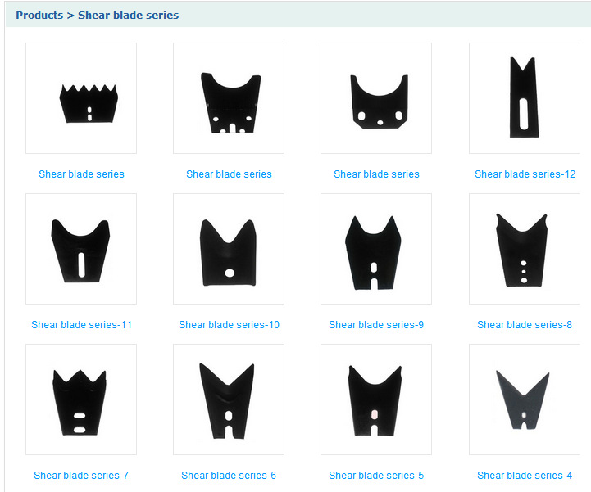Click the Shear blade series-9 link
Image resolution: width=591 pixels, height=492 pixels.
coord(376,324)
